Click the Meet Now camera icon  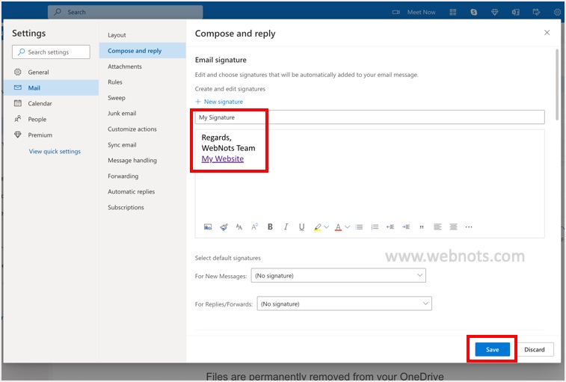396,12
